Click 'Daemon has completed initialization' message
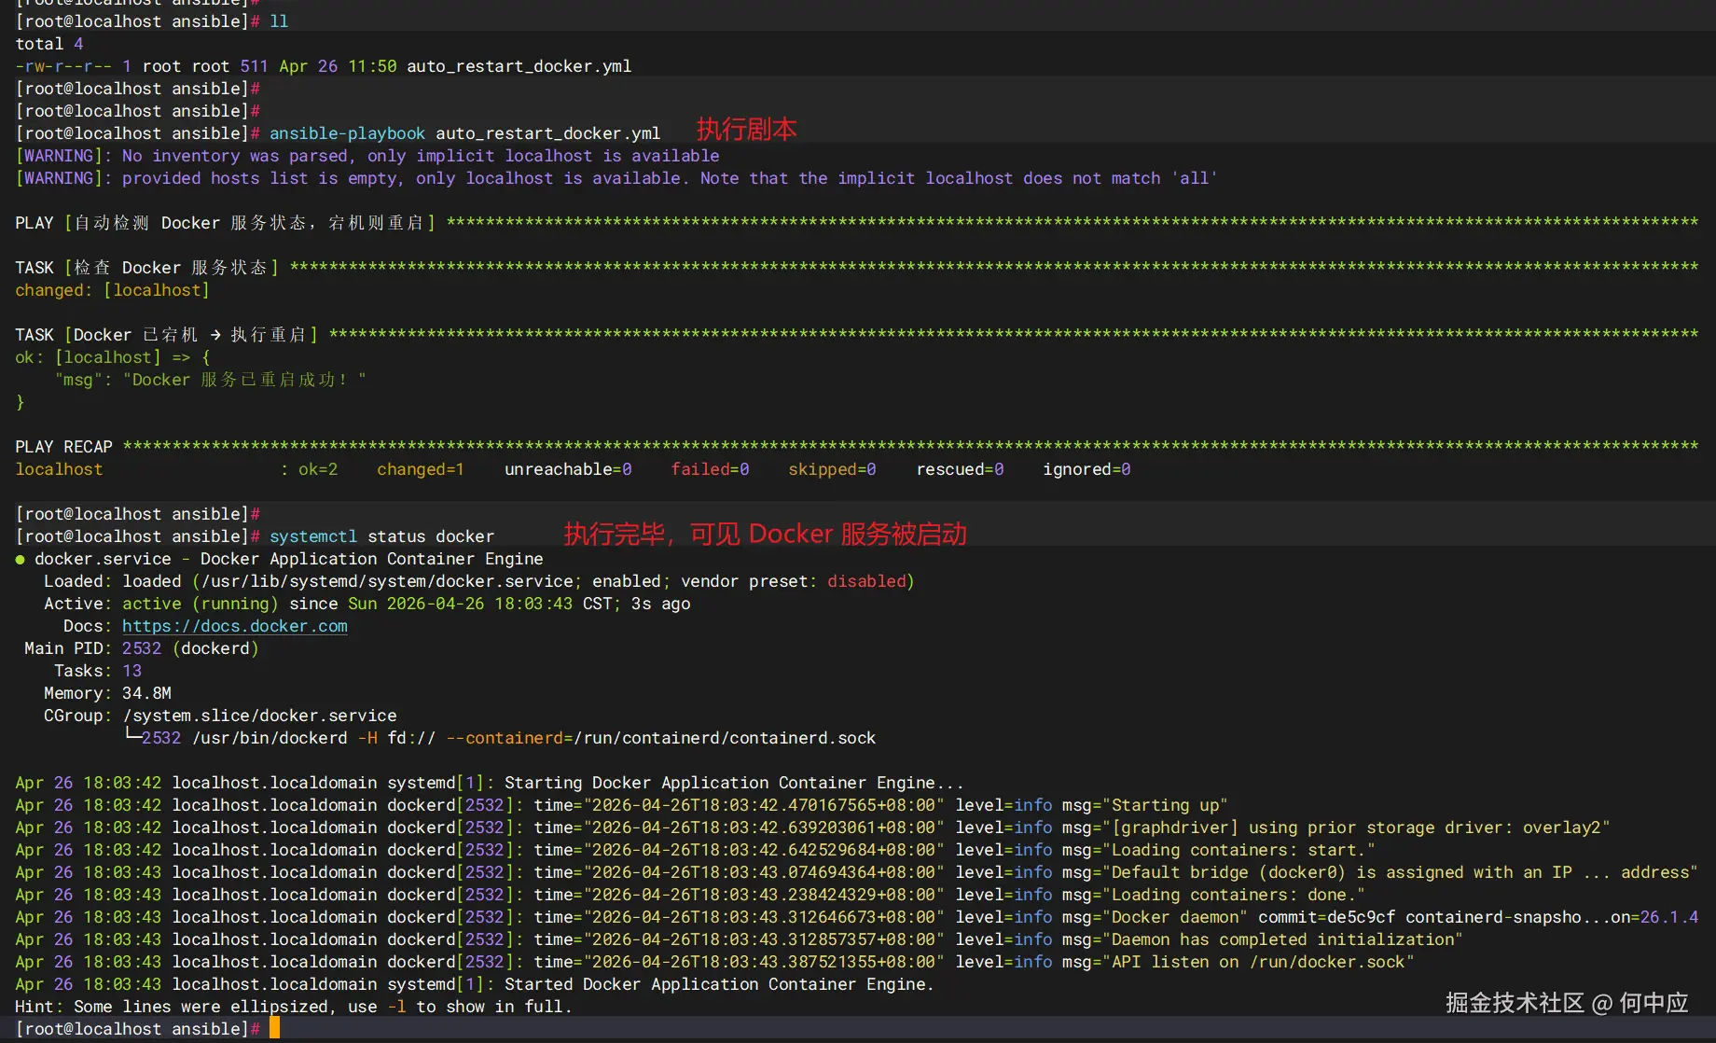 (x=1282, y=939)
